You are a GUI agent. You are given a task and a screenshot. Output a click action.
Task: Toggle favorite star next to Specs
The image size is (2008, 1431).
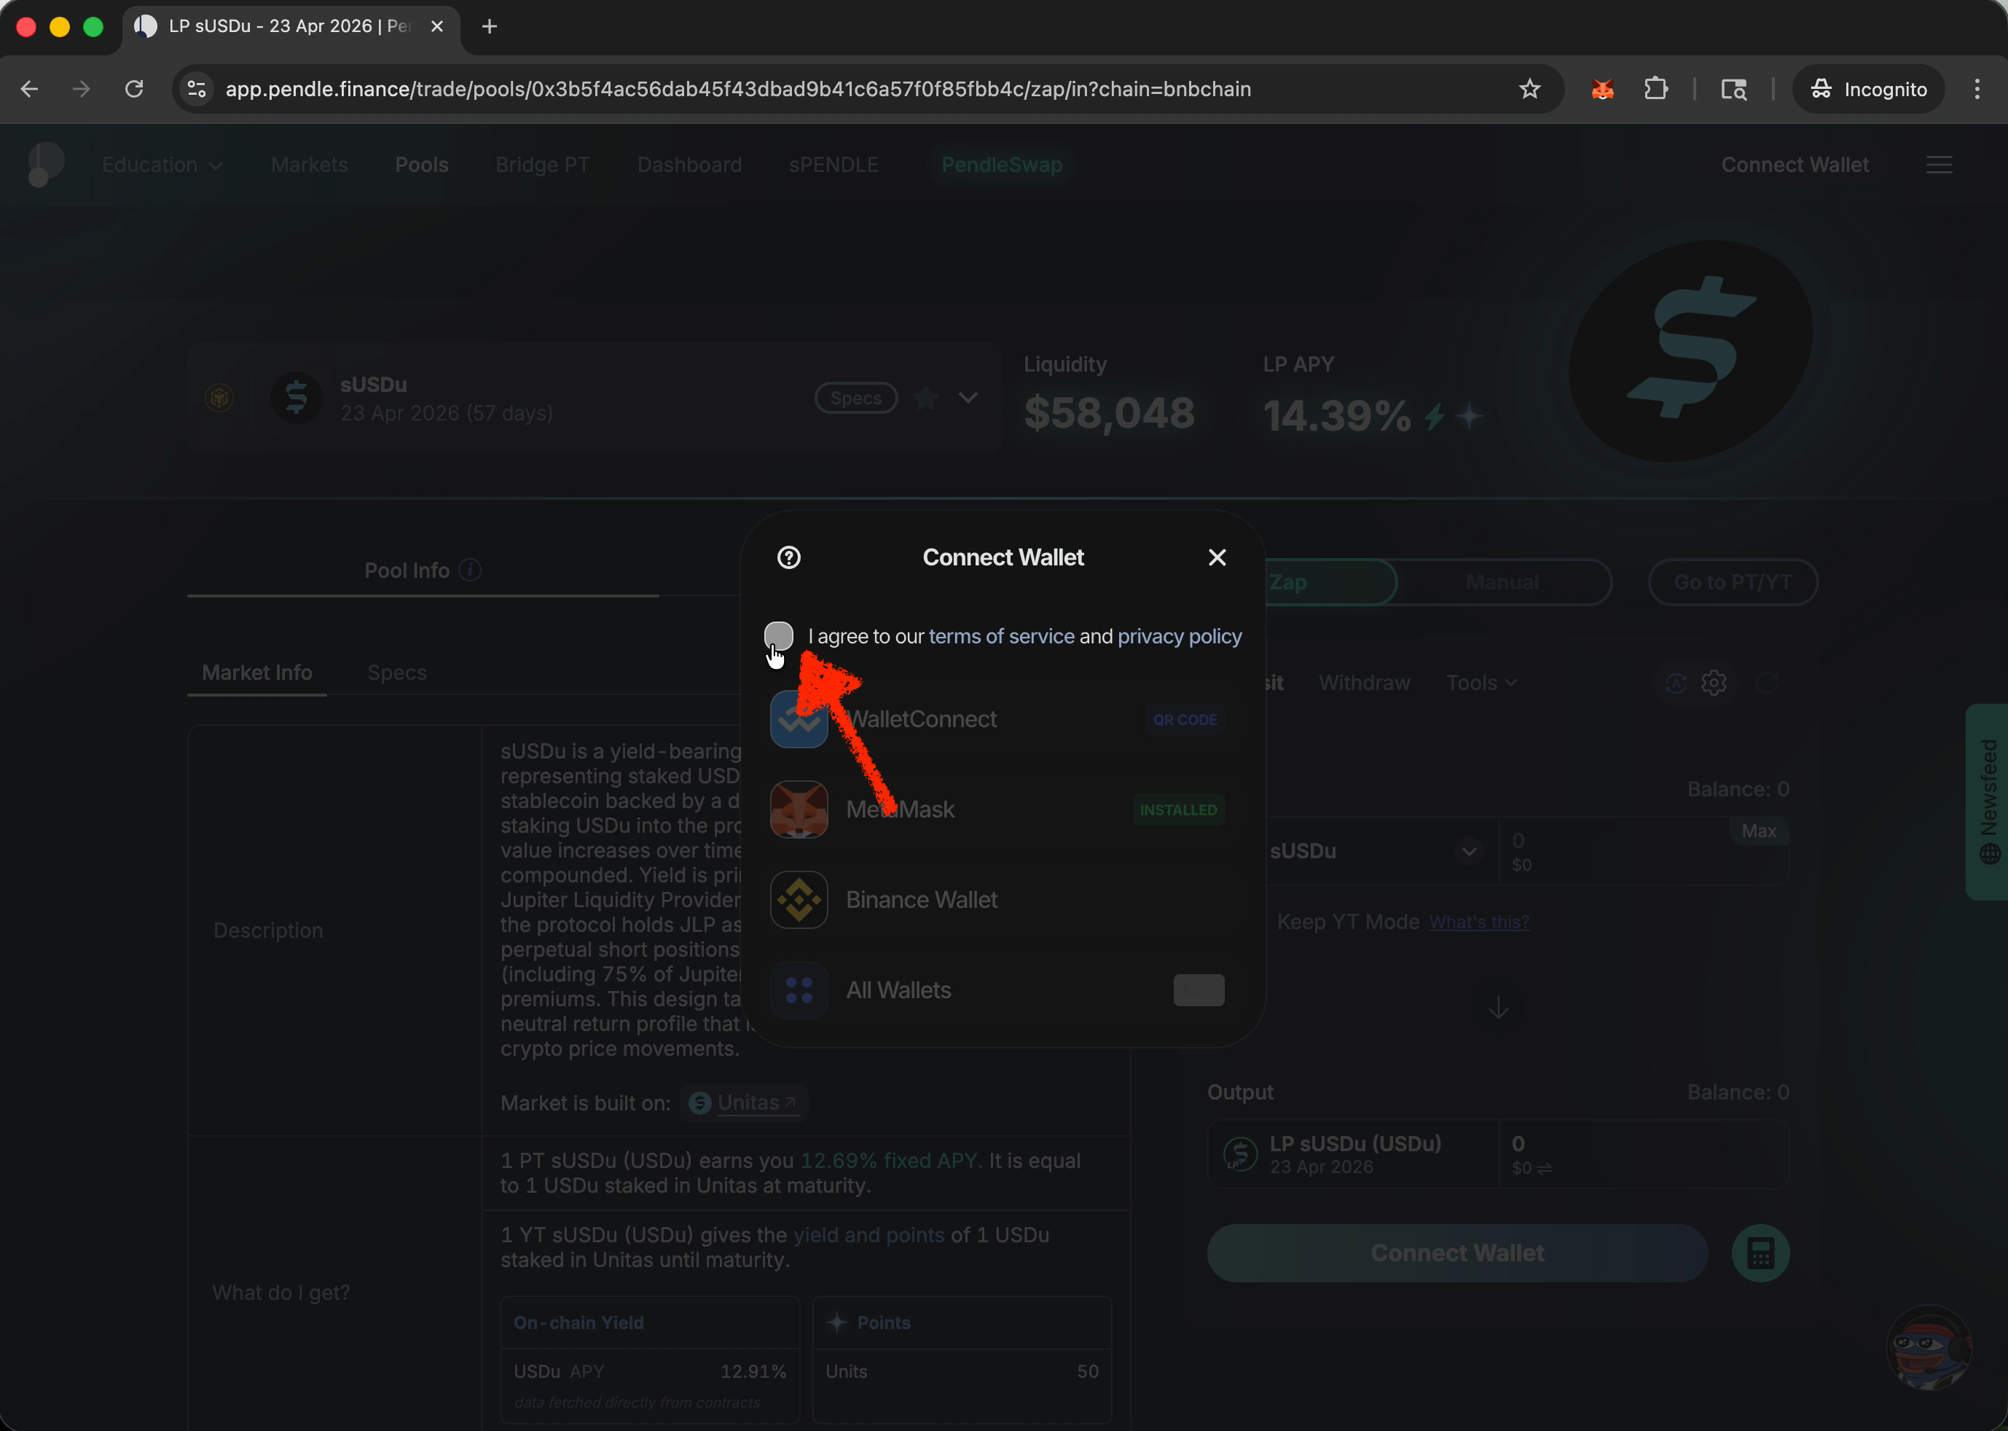925,399
